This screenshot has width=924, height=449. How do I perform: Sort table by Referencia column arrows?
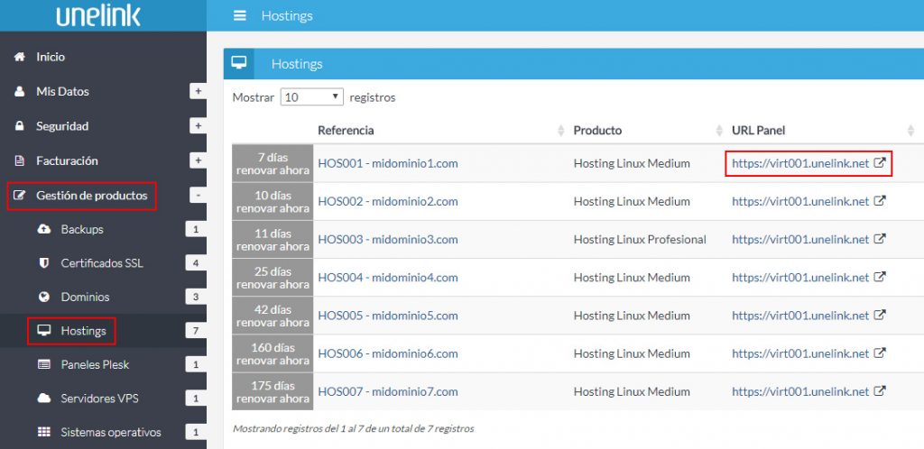pos(561,131)
